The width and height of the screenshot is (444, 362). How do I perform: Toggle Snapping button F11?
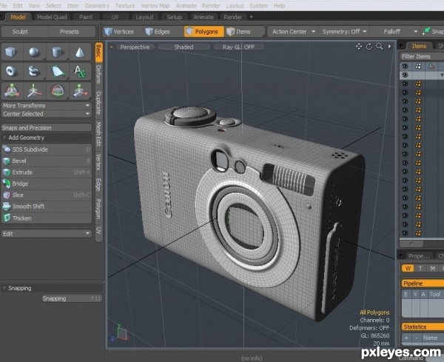(x=72, y=298)
